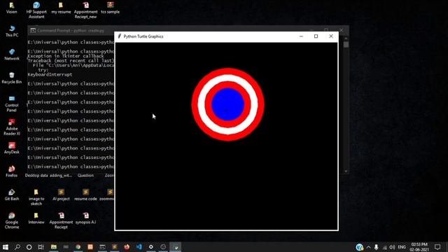Click the turtle feather window icon
Viewport: 448px width, 252px height.
tap(120, 36)
